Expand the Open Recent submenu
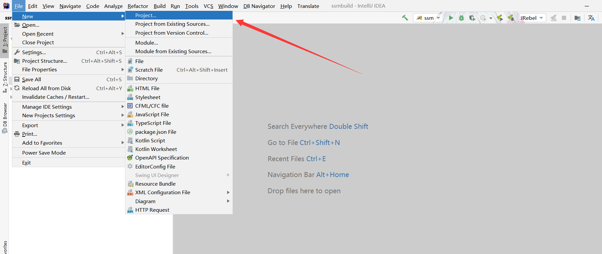The width and height of the screenshot is (602, 254). (68, 34)
